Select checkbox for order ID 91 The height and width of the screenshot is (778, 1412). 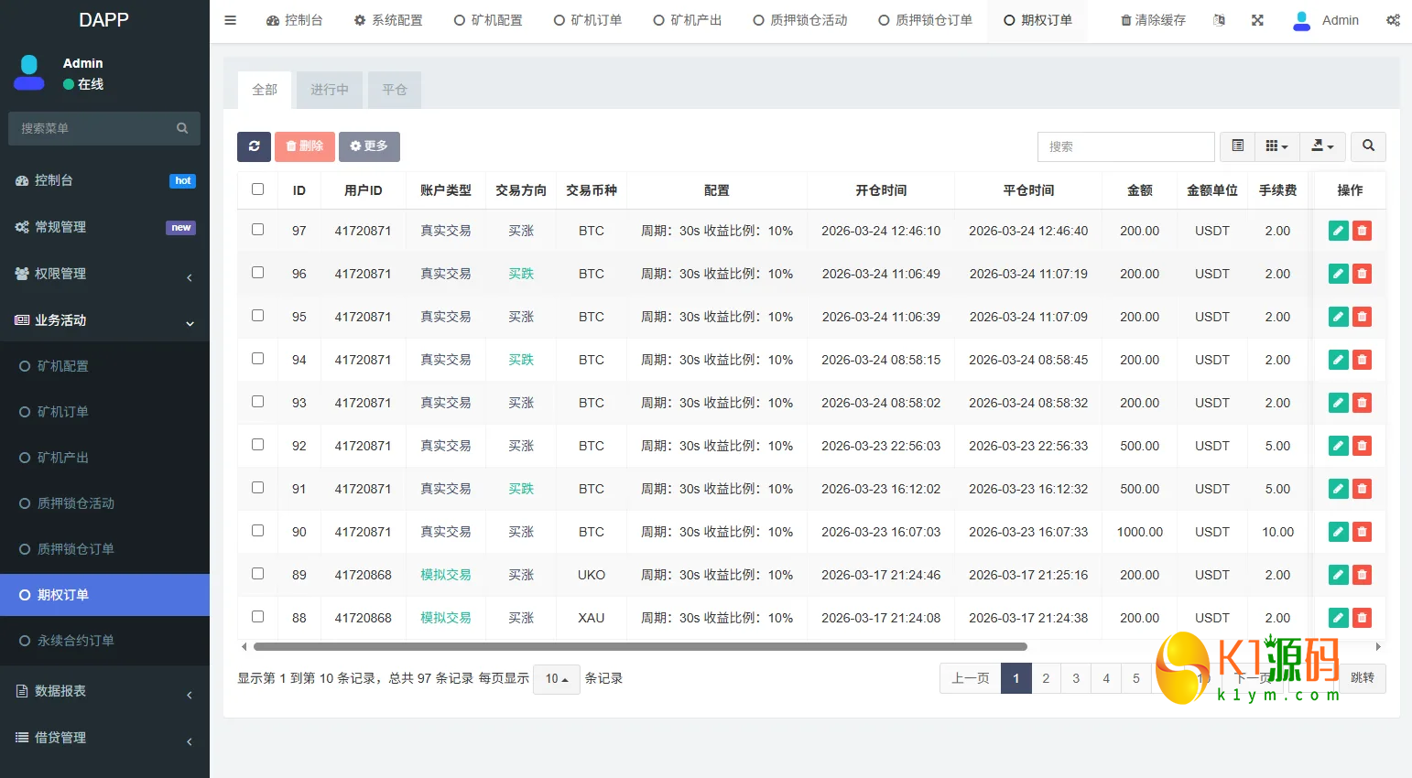(x=257, y=488)
